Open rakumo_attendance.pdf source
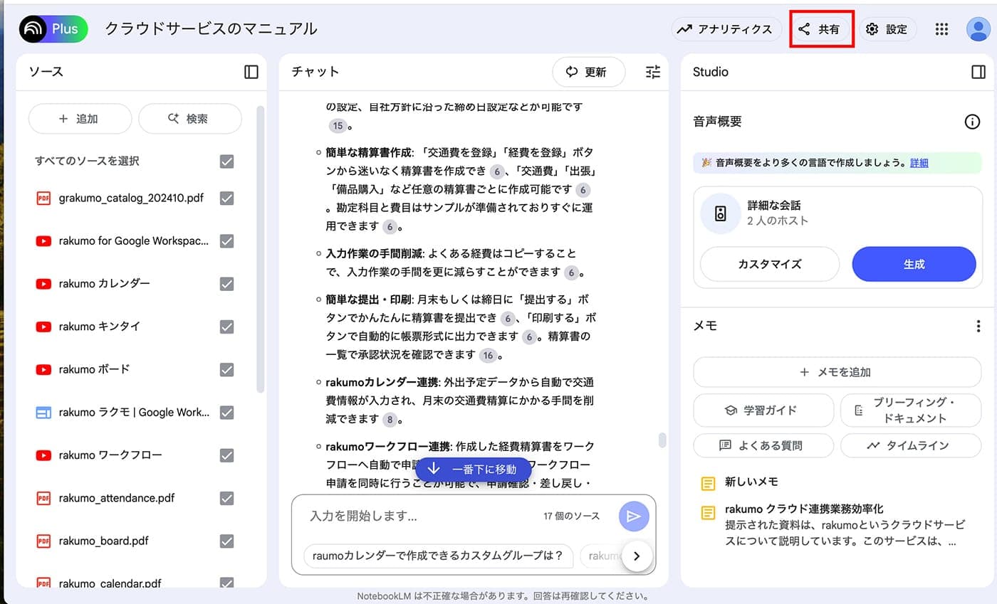Viewport: 997px width, 604px height. (117, 498)
